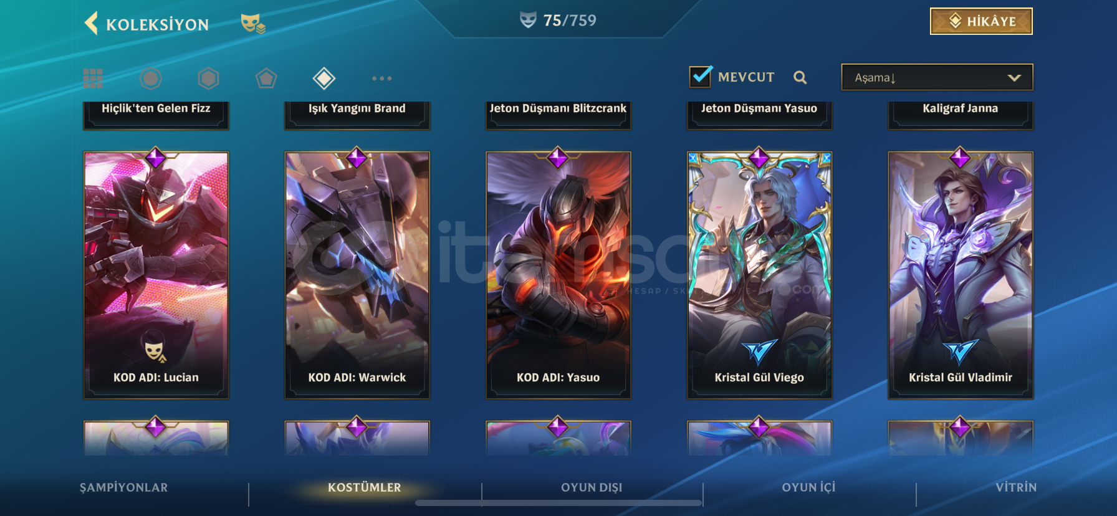Screen dimensions: 1117x516
Task: Select the all-tiers grid filter icon
Action: click(x=93, y=79)
